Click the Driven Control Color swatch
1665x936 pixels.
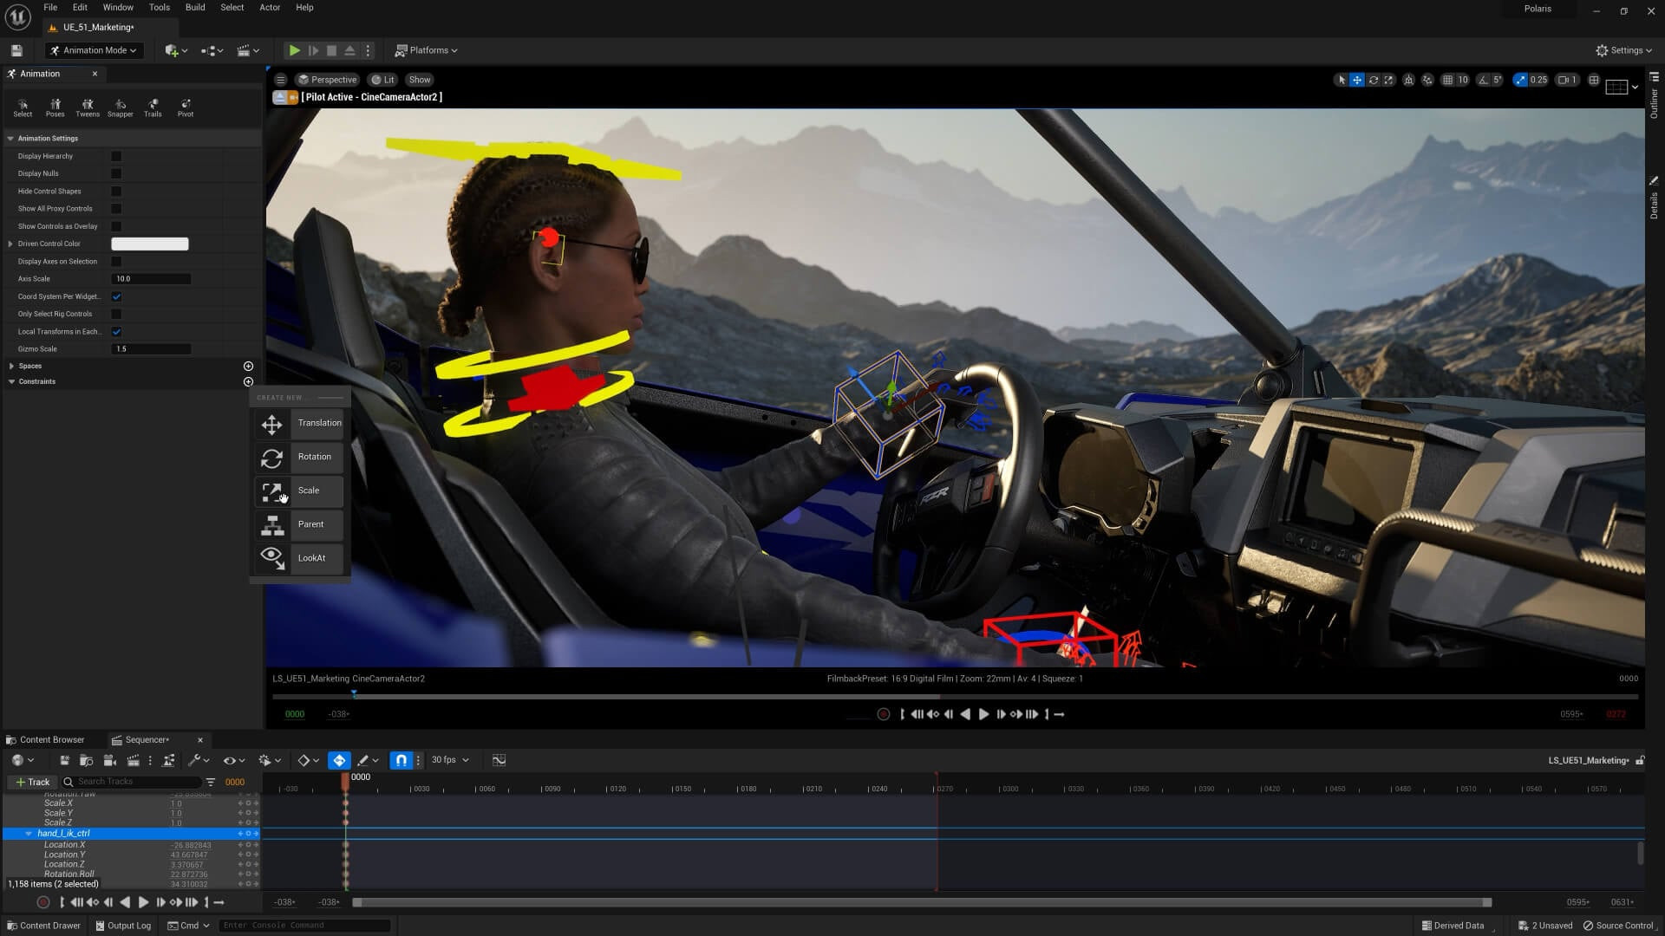click(x=149, y=244)
